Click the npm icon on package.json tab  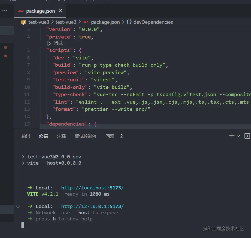click(x=21, y=11)
